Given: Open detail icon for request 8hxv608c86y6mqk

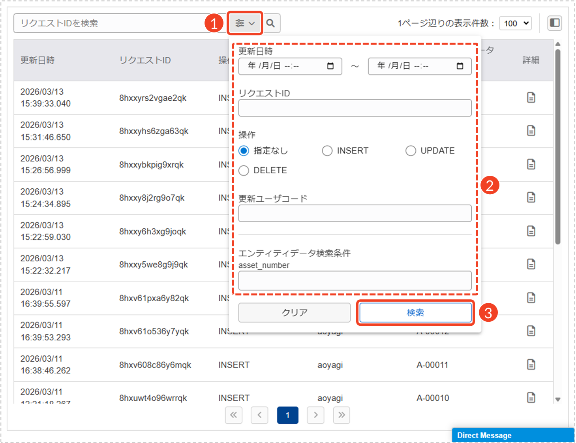Looking at the screenshot, I should [531, 364].
